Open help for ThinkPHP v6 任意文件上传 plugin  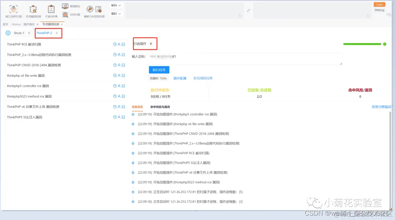[x=115, y=107]
